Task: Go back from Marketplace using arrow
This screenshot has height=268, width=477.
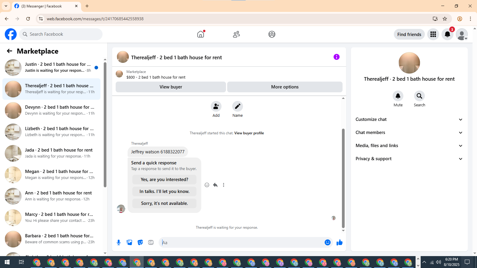Action: click(10, 51)
